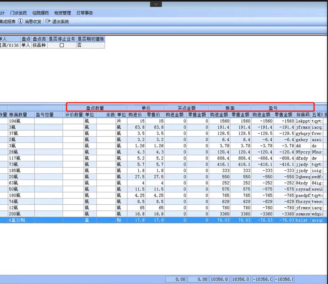Click the 拼音码 column header
328x284 pixels.
point(302,115)
